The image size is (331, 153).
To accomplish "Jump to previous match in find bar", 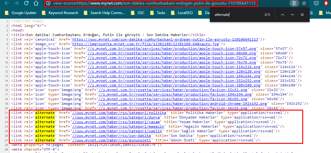I will point(283,15).
